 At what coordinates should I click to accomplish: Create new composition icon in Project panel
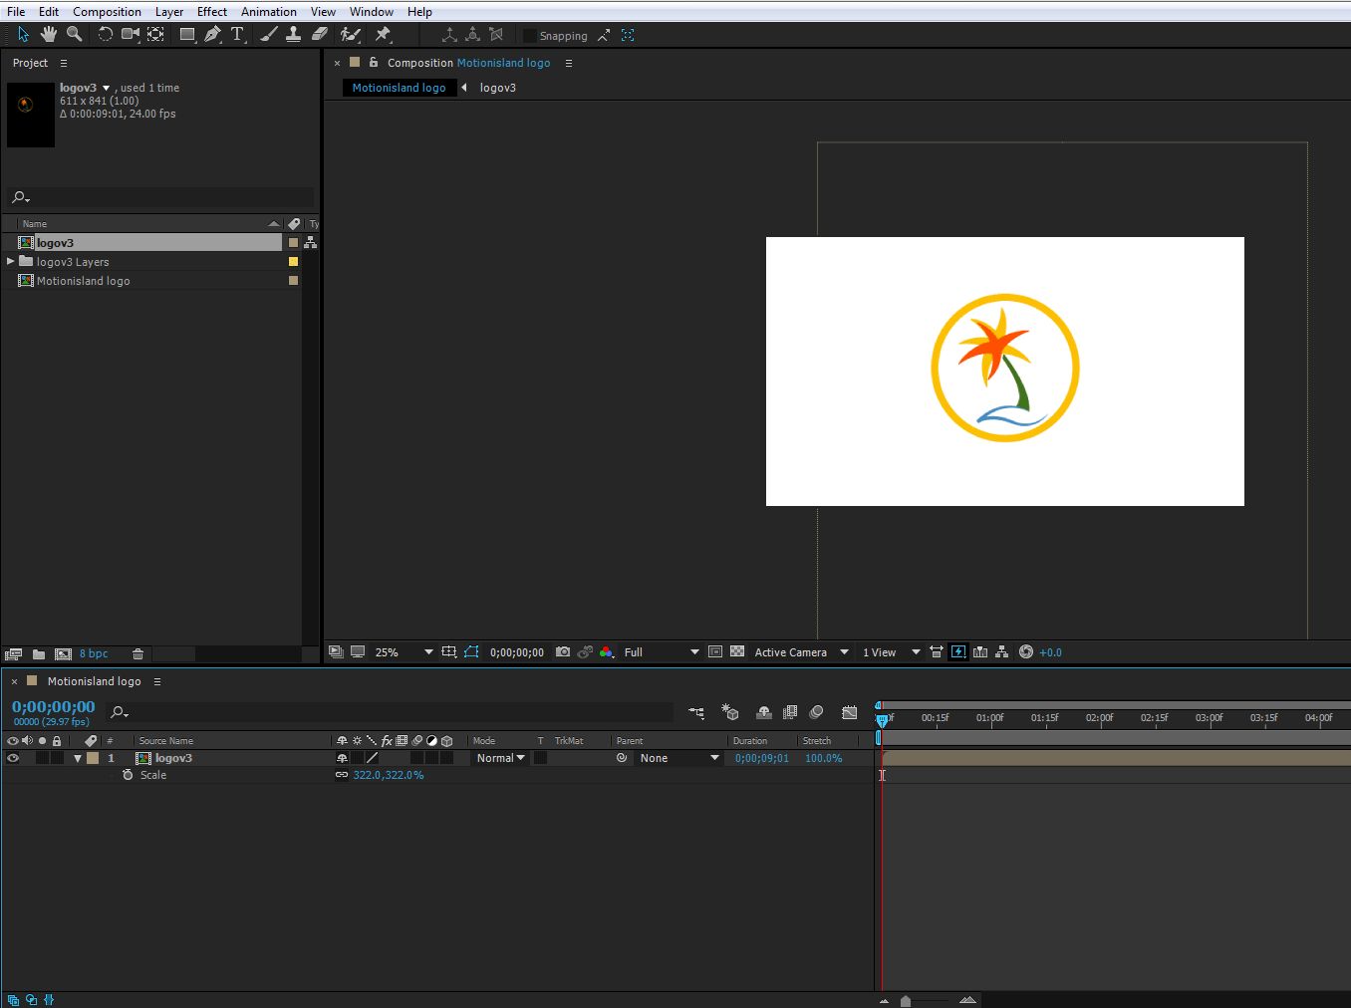(x=63, y=654)
